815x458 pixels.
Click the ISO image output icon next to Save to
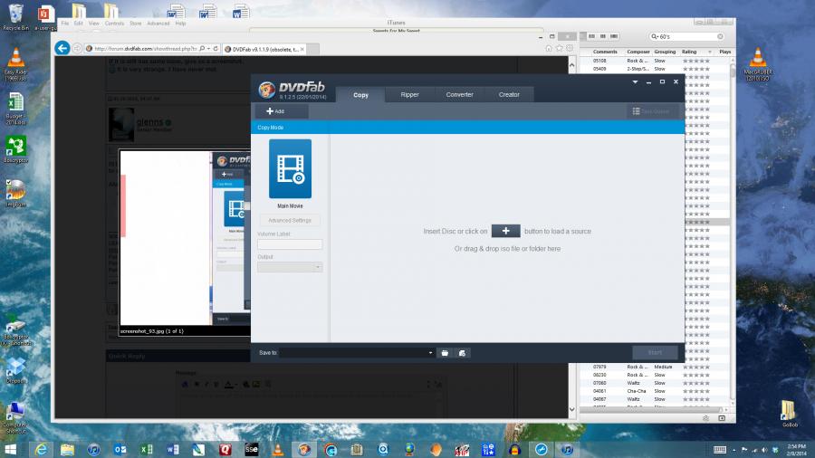tap(462, 353)
